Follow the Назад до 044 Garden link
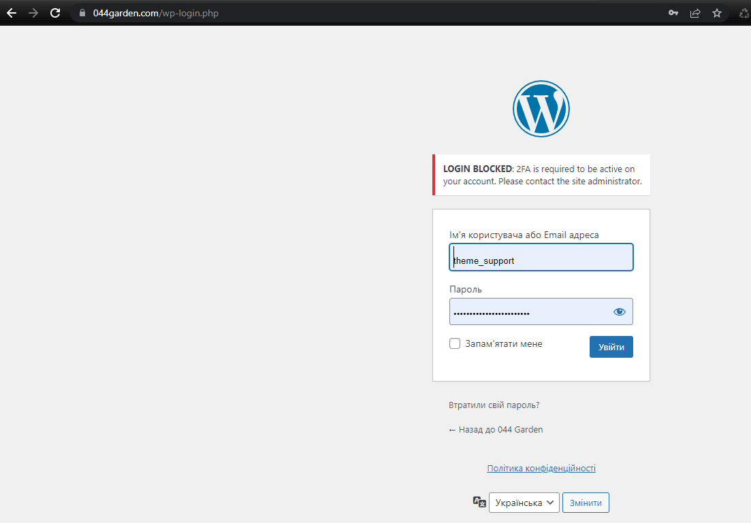The height and width of the screenshot is (523, 751). [x=496, y=429]
